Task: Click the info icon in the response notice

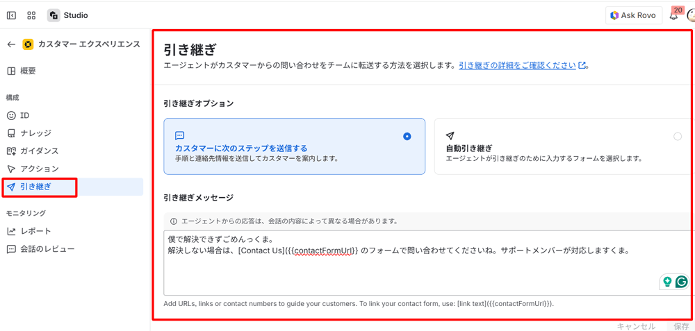Action: point(173,221)
